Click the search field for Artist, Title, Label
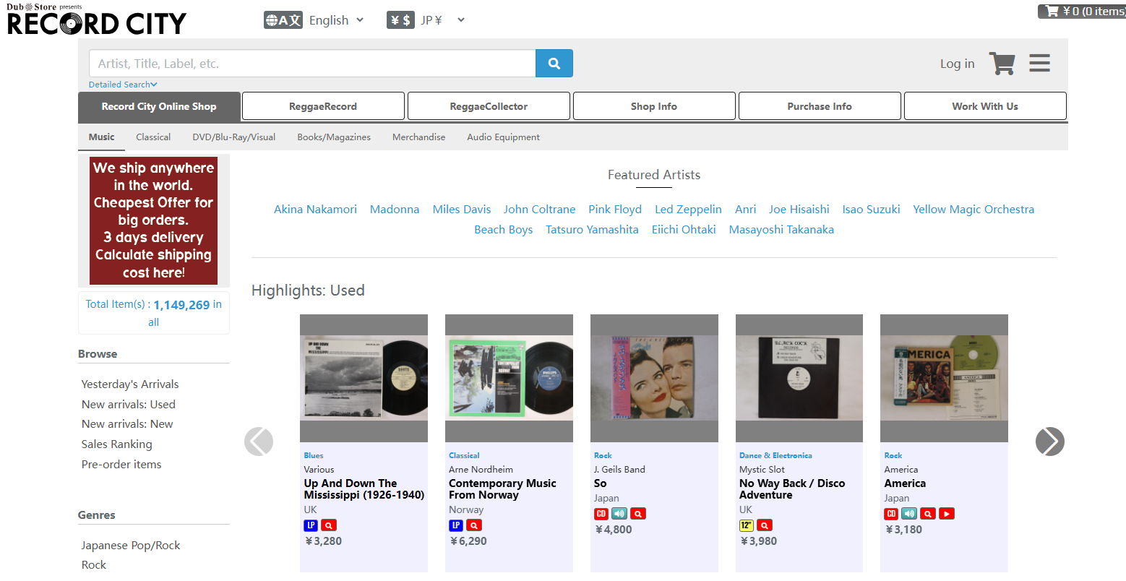Viewport: 1126px width, 581px height. [312, 64]
